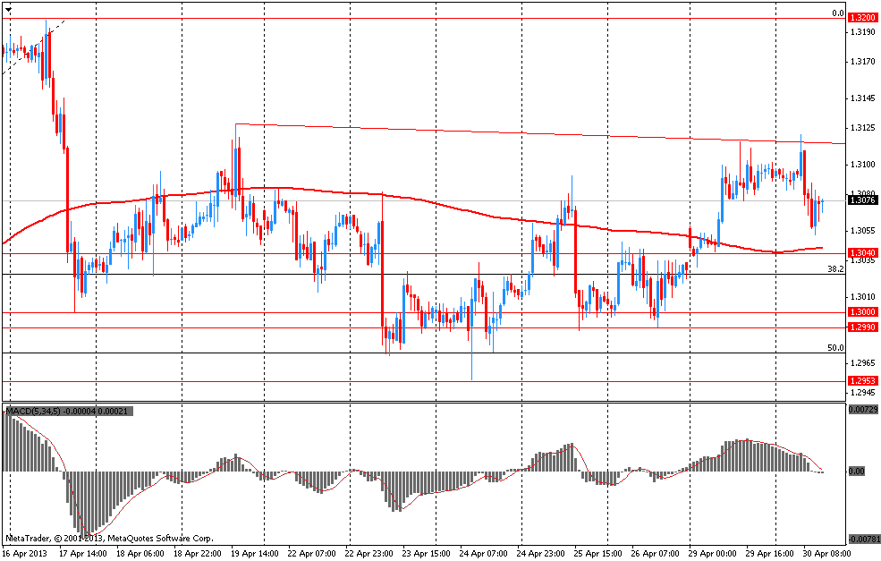Click the 1.3190 price scale value
The width and height of the screenshot is (881, 561).
coord(863,32)
